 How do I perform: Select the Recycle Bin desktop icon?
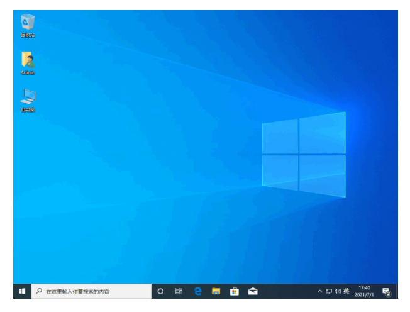28,23
